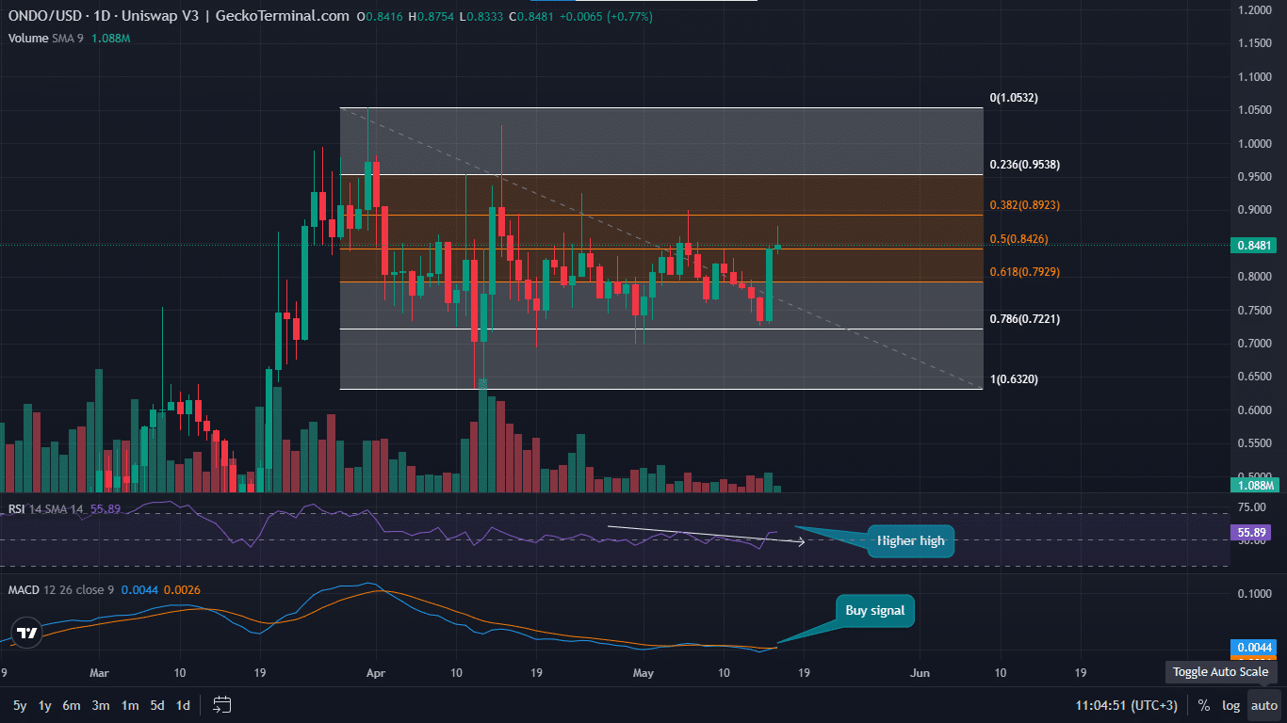Select the 1m time range
The image size is (1287, 723).
click(129, 705)
